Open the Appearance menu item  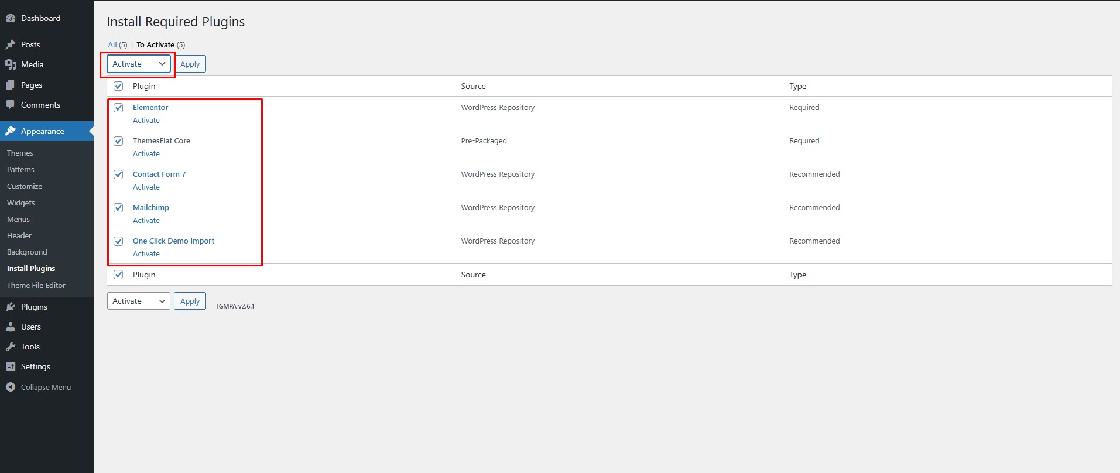47,131
